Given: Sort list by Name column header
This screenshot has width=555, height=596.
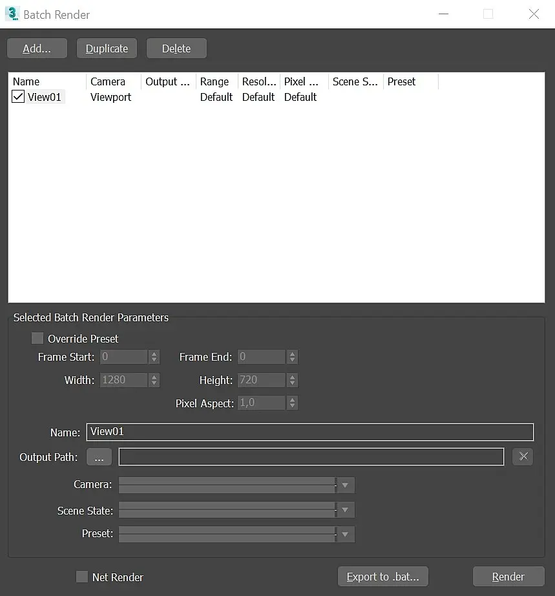Looking at the screenshot, I should pyautogui.click(x=48, y=81).
